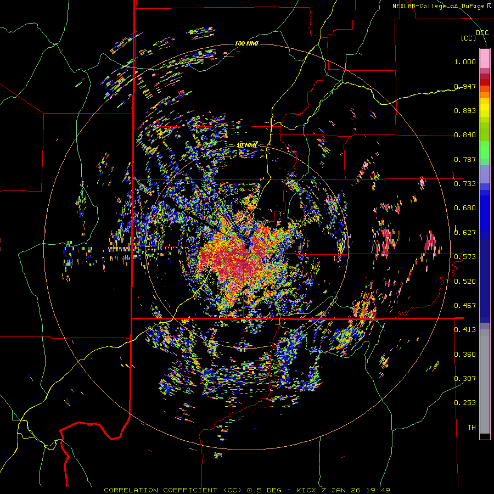Select the 0.627 scale value
The image size is (494, 494).
click(x=465, y=233)
